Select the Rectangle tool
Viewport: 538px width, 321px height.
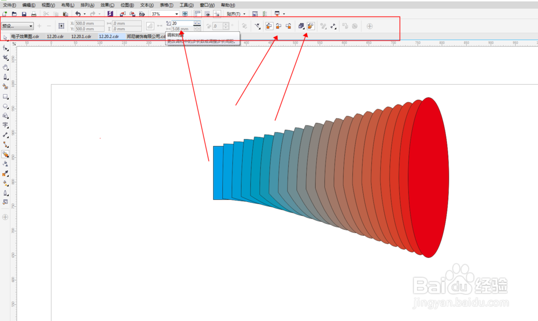click(x=5, y=96)
